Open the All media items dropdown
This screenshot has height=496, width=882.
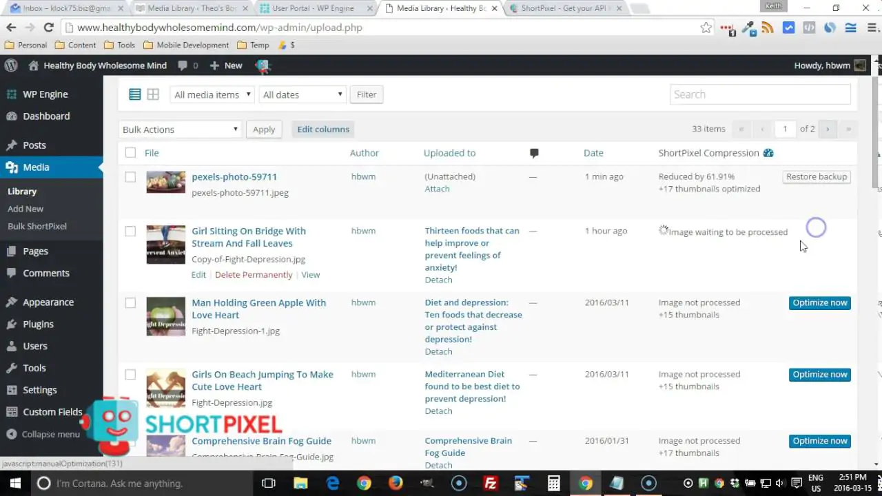point(212,94)
